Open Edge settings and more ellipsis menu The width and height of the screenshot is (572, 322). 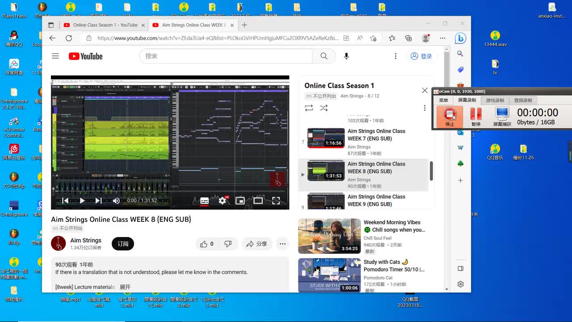pyautogui.click(x=442, y=38)
